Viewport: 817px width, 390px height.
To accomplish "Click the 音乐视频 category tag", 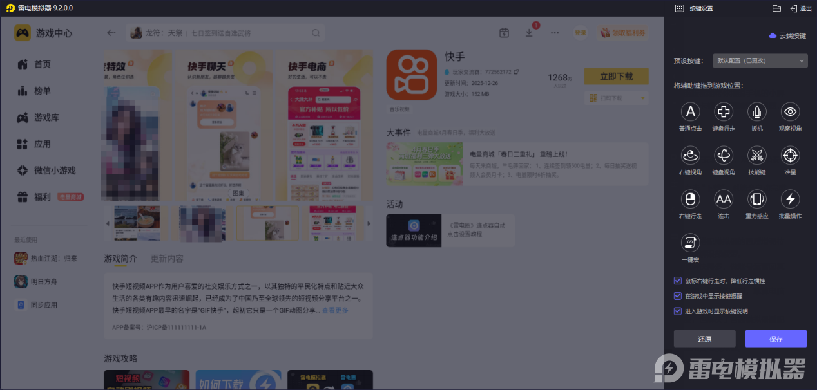I will click(399, 109).
